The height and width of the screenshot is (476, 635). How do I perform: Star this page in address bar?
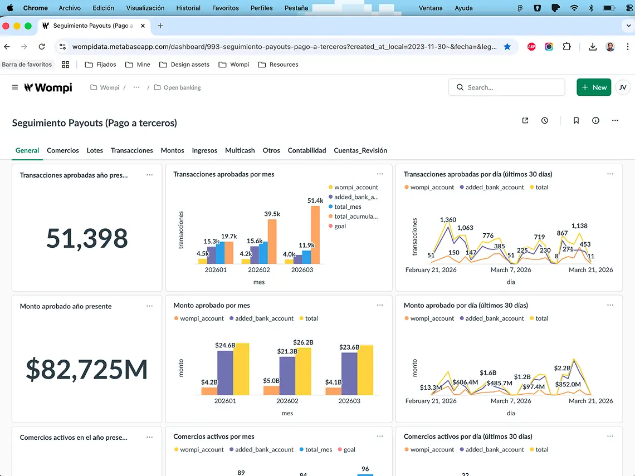[507, 47]
